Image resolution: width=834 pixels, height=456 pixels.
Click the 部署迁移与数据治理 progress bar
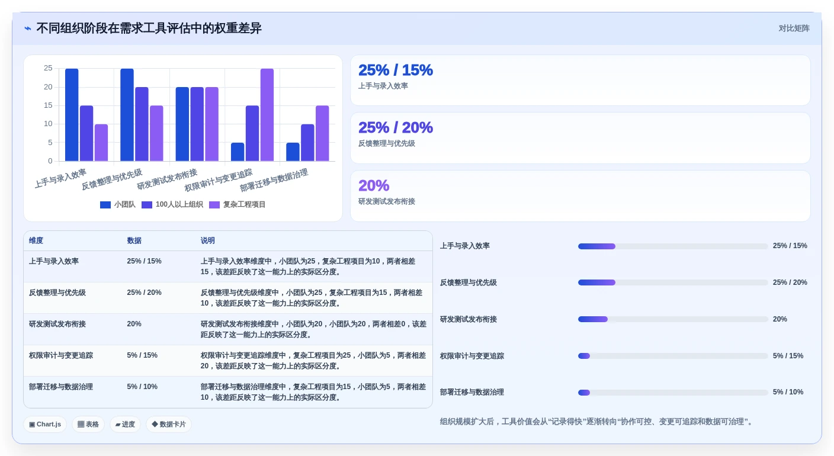[x=673, y=393]
